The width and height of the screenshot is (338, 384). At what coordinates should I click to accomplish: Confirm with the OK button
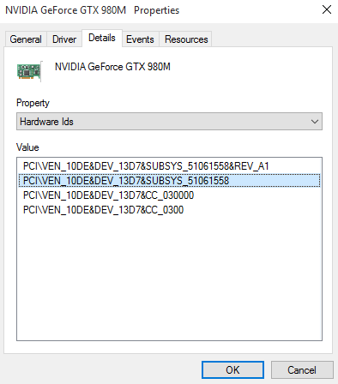click(232, 370)
